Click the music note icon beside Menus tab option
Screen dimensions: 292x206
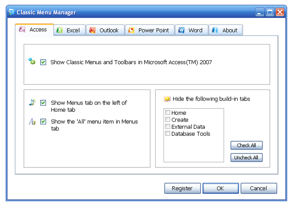(x=32, y=102)
